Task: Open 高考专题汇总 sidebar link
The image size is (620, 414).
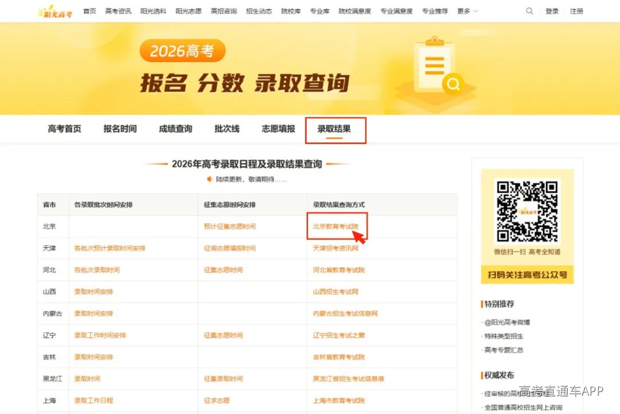Action: tap(504, 350)
